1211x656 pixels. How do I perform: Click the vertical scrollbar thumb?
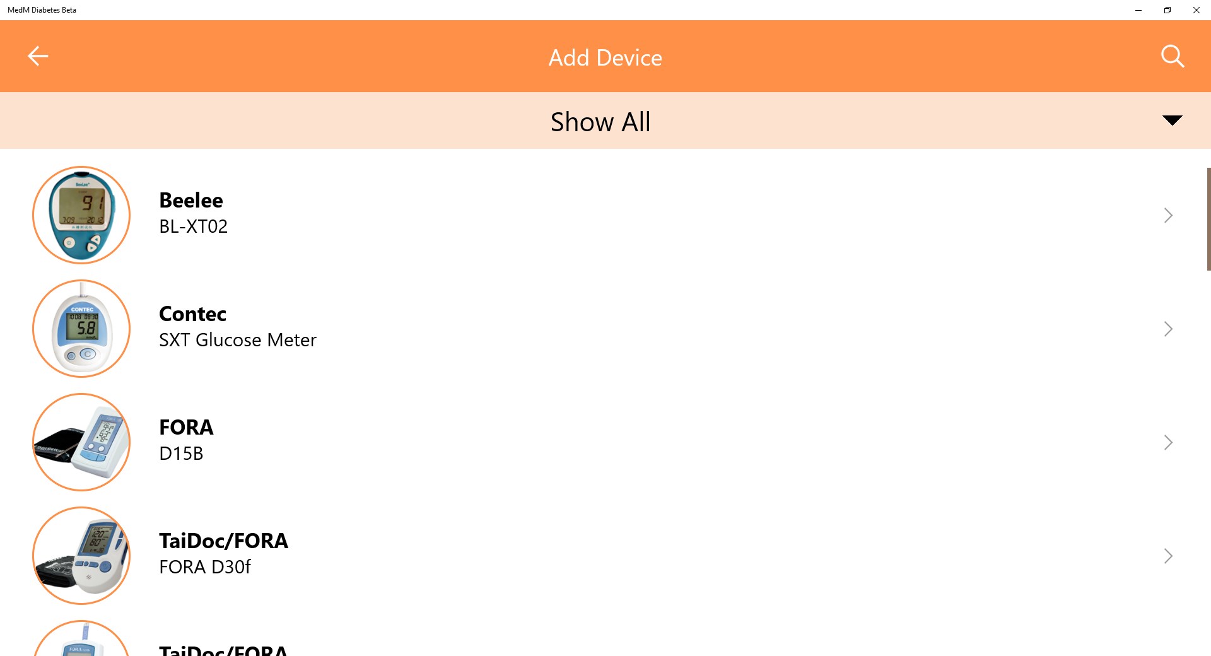click(1208, 219)
